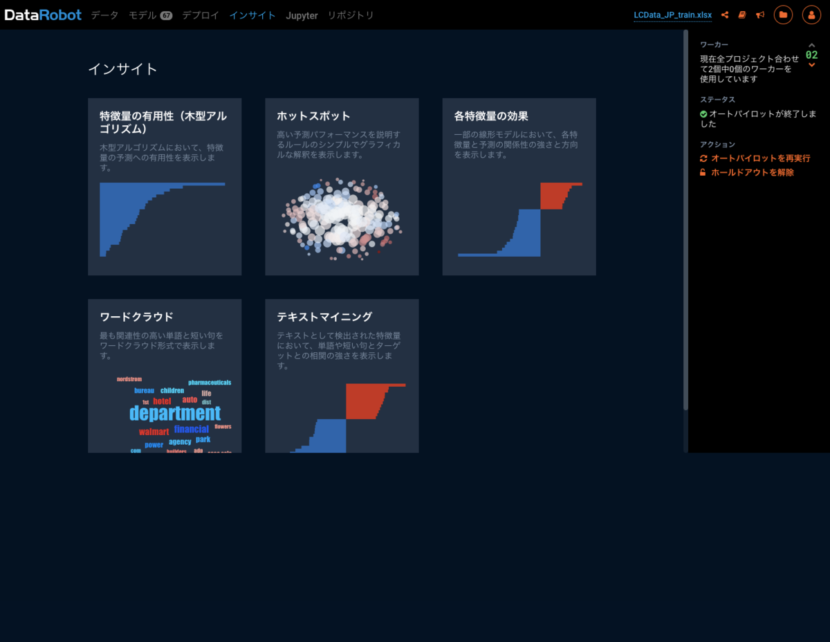Click the インサイト page heading
Viewport: 830px width, 642px height.
[122, 69]
